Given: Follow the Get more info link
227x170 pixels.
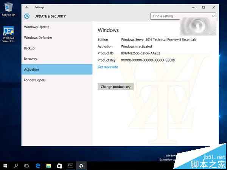Looking at the screenshot, I should (108, 67).
